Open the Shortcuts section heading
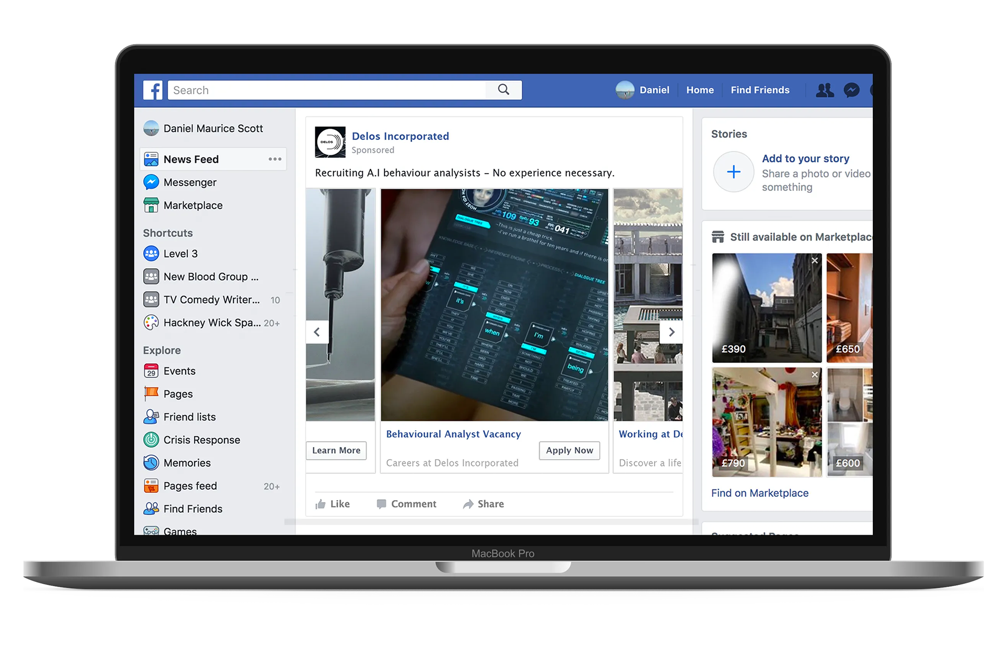 pyautogui.click(x=168, y=233)
